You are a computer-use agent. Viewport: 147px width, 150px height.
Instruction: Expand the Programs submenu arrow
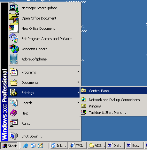click(78, 72)
